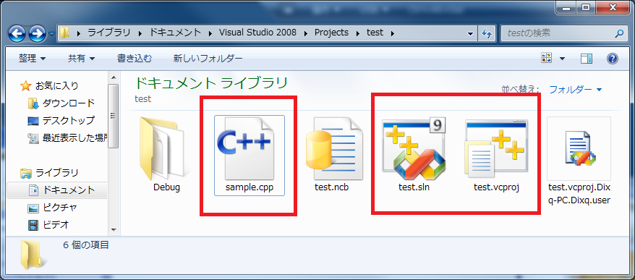
Task: Select the sample.cpp C++ file icon
Action: tap(249, 149)
